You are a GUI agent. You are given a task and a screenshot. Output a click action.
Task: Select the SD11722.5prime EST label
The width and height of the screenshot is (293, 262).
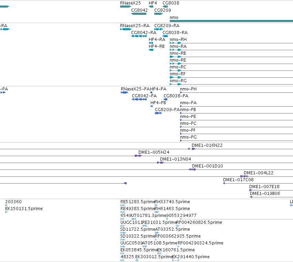(x=138, y=229)
